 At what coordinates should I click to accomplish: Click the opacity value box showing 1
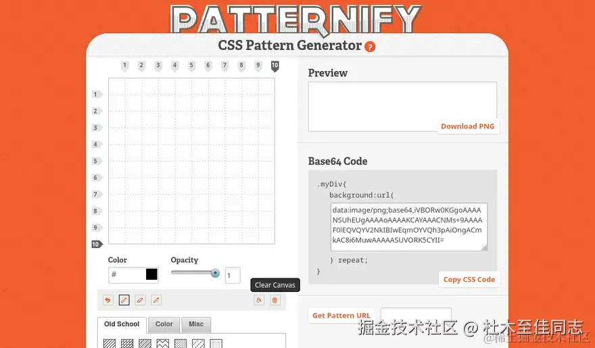coord(233,276)
